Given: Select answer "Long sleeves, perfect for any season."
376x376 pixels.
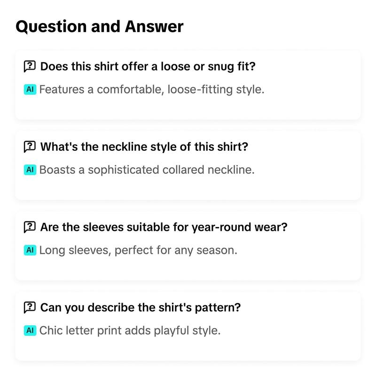Looking at the screenshot, I should pos(138,251).
